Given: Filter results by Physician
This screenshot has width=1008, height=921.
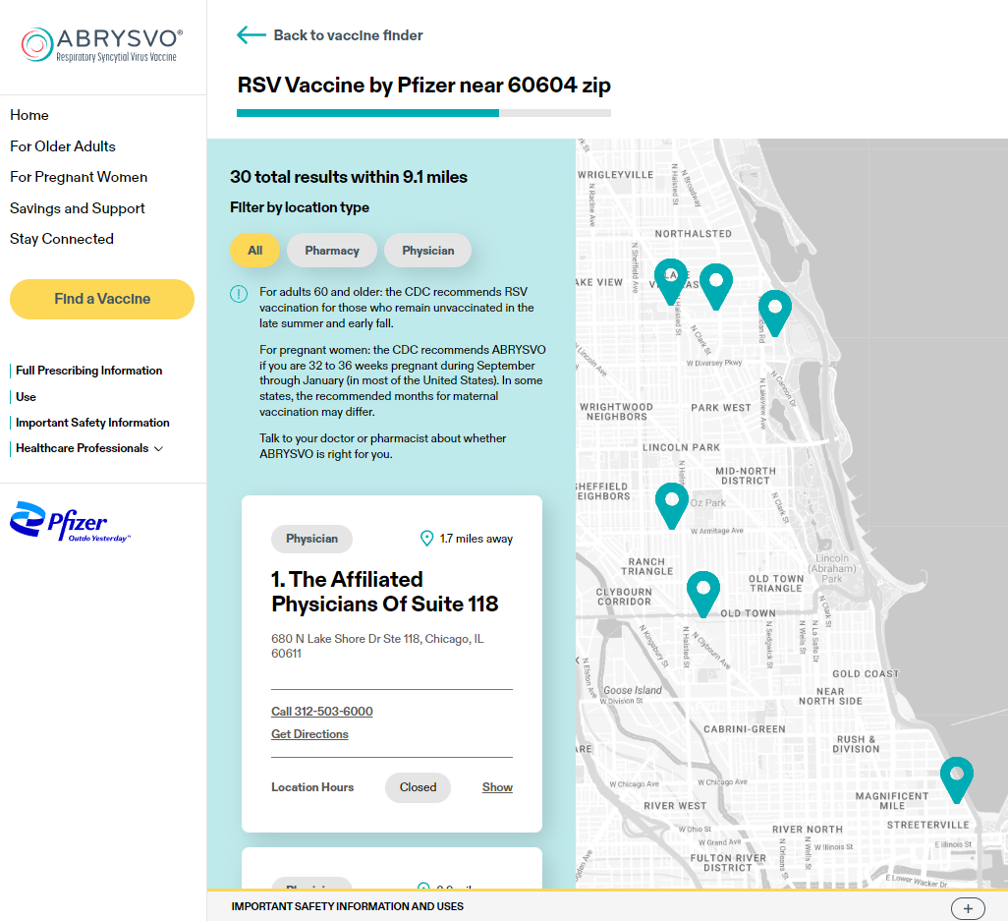Looking at the screenshot, I should point(427,251).
